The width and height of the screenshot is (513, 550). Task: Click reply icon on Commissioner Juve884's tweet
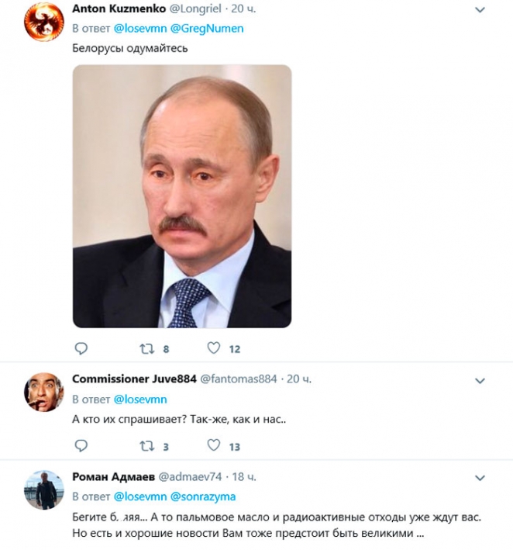click(x=81, y=445)
